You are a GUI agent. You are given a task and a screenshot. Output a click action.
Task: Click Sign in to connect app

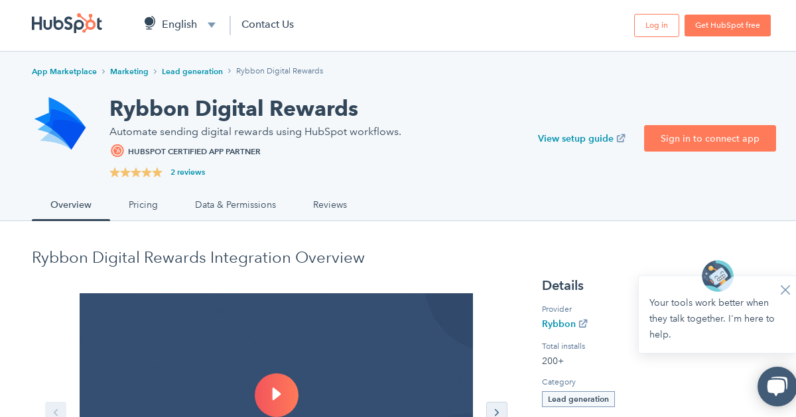pyautogui.click(x=710, y=138)
